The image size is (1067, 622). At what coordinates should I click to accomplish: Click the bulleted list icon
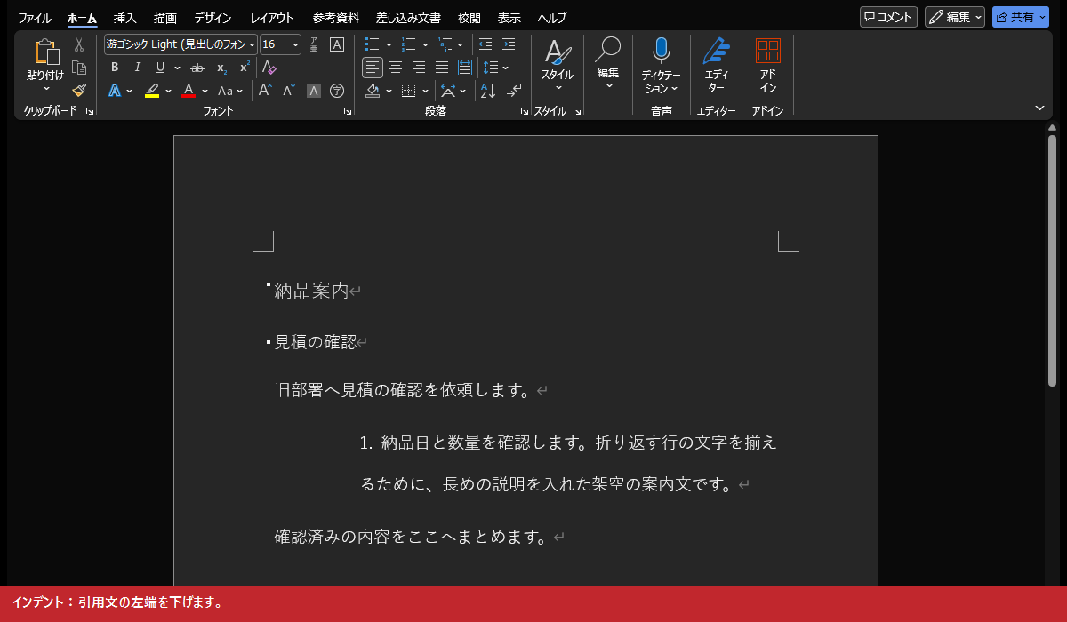point(373,44)
